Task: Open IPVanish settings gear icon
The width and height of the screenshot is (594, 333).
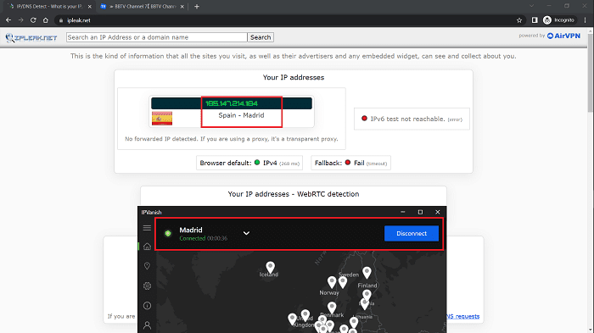Action: click(x=147, y=286)
